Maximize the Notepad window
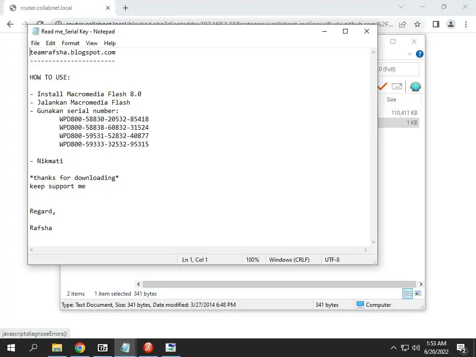 pos(345,31)
